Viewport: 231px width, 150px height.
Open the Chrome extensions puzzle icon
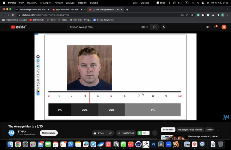208,15
